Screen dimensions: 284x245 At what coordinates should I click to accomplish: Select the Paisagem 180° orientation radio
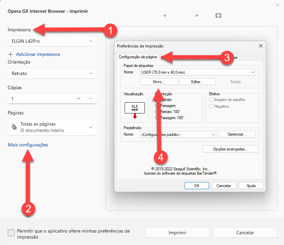coord(157,118)
